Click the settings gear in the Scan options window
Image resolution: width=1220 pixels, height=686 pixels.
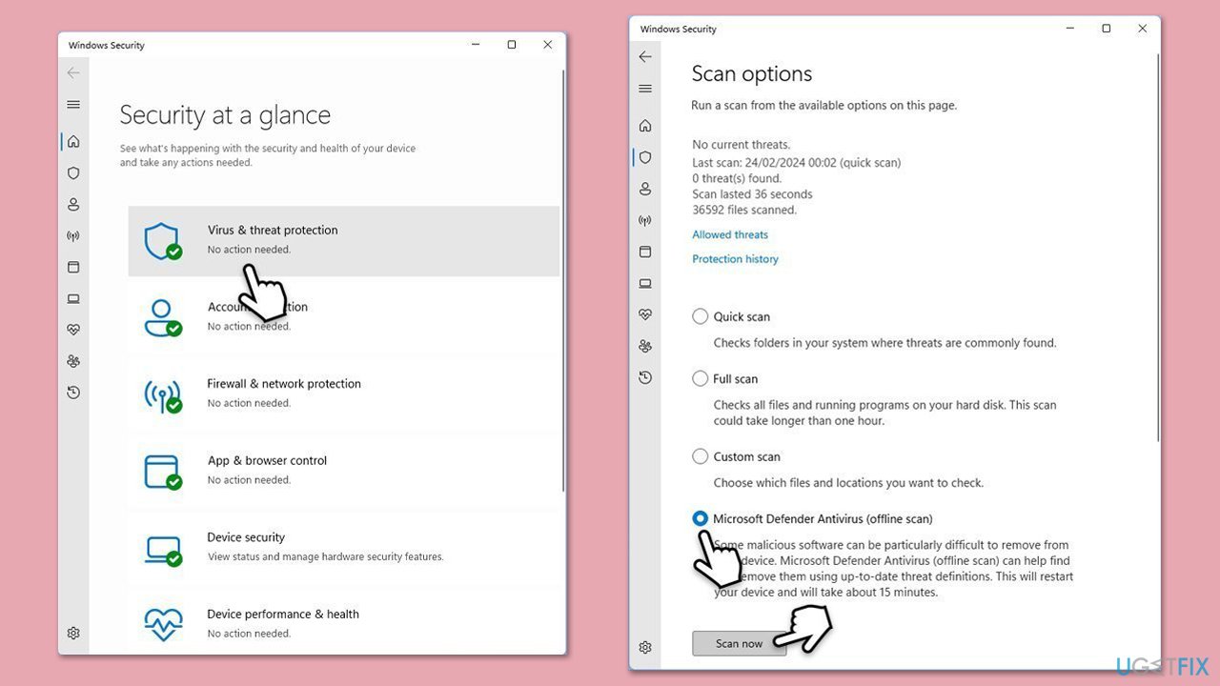tap(645, 647)
